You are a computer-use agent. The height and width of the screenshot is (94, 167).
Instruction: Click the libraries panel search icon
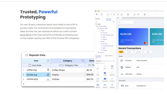pos(96,59)
